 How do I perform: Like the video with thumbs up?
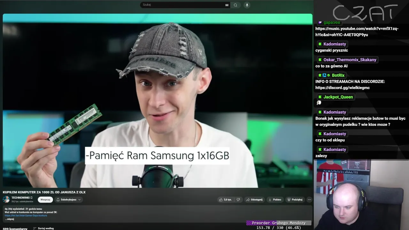225,200
